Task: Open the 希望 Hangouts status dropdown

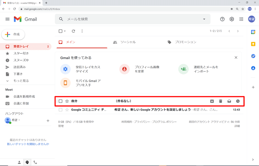Action: 19,120
